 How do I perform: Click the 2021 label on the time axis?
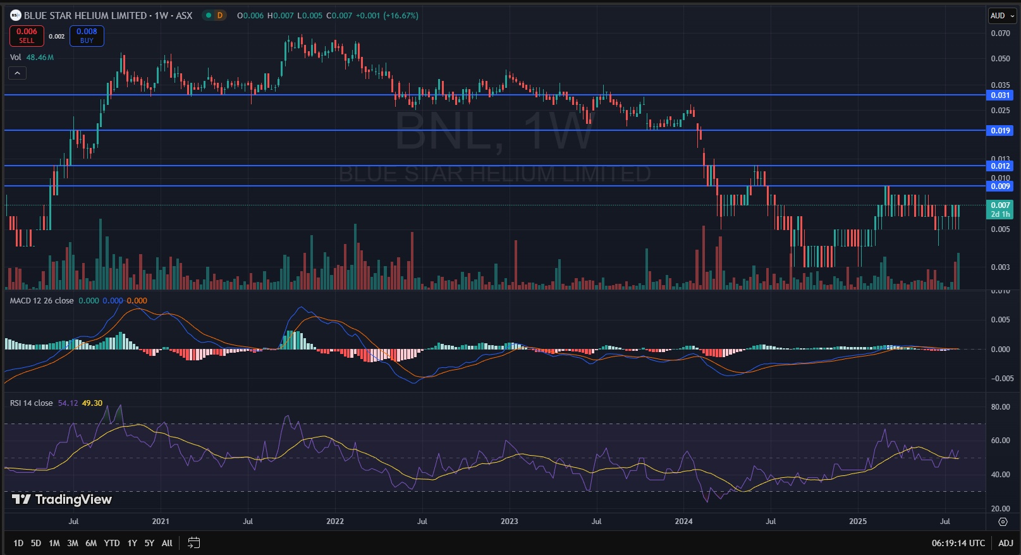pos(161,521)
